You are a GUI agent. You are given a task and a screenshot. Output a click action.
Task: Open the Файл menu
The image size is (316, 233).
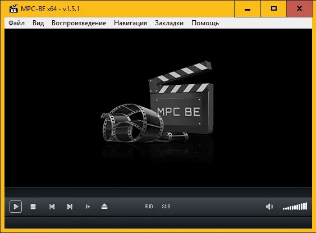16,23
